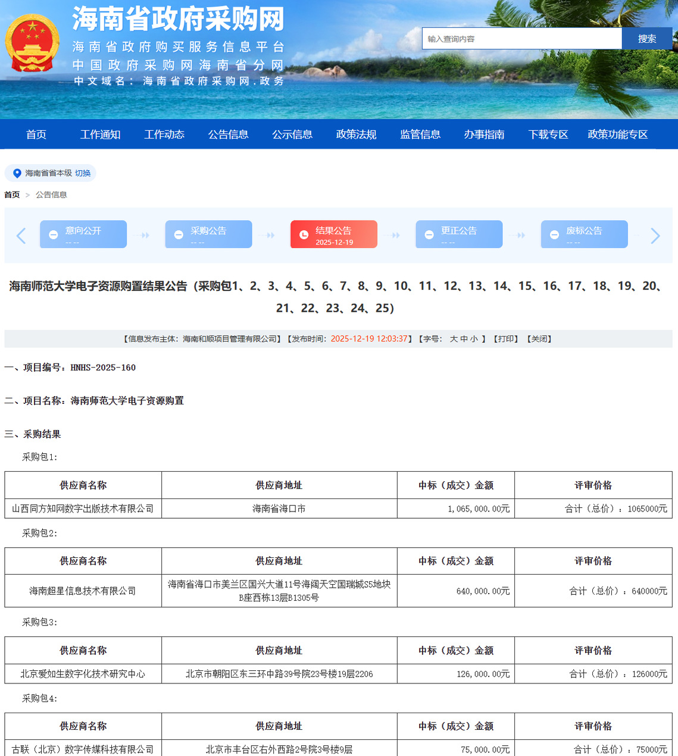Image resolution: width=678 pixels, height=756 pixels.
Task: Click the clock icon on 结果公告
Action: pyautogui.click(x=304, y=235)
